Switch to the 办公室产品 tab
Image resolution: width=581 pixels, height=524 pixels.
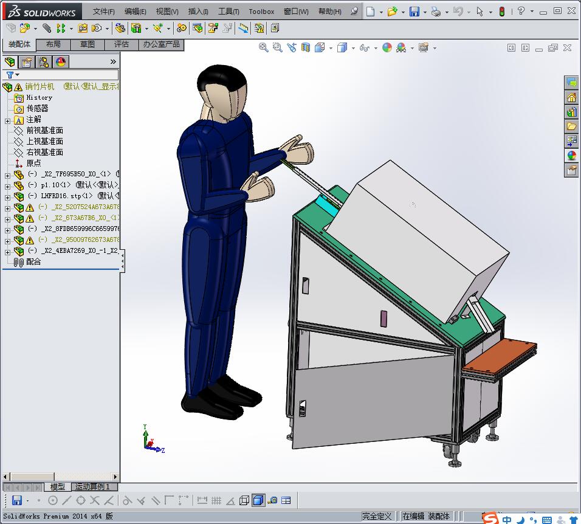(x=161, y=44)
